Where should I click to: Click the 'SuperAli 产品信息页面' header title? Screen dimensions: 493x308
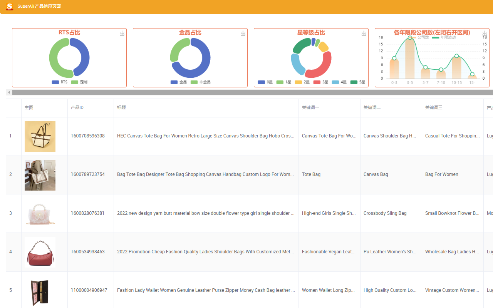coord(39,6)
